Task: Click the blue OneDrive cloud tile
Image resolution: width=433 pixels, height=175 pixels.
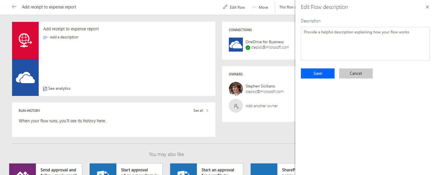Action: click(25, 77)
